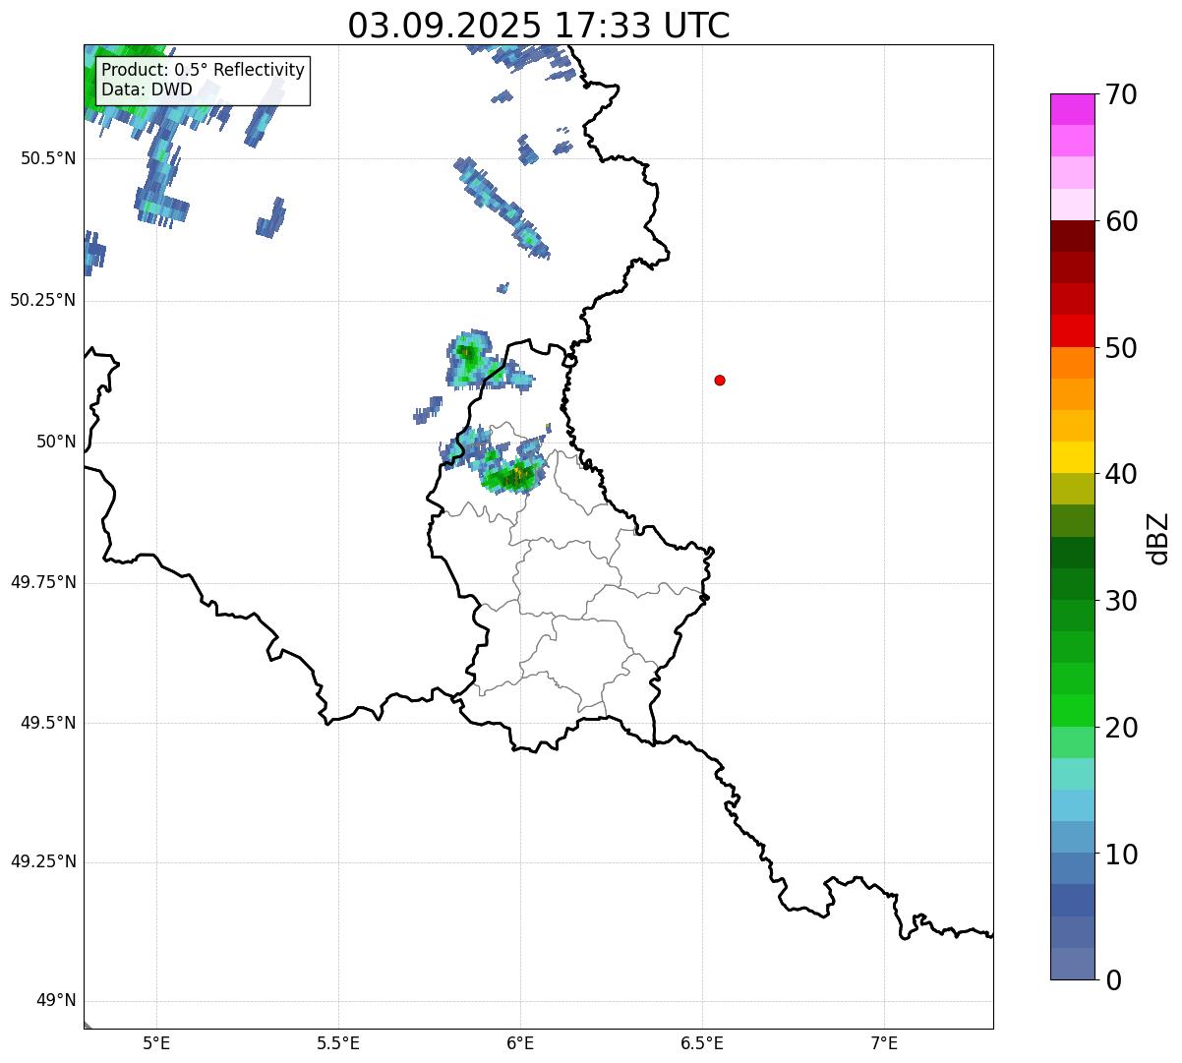
Task: Click the 49.75°N latitude axis label
Action: tap(43, 582)
